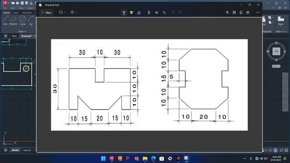Select the Drawing1* file tab
The width and height of the screenshot is (290, 163).
coord(27,36)
